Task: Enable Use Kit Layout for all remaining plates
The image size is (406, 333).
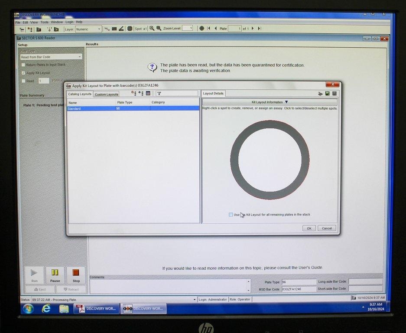Action: click(x=231, y=215)
